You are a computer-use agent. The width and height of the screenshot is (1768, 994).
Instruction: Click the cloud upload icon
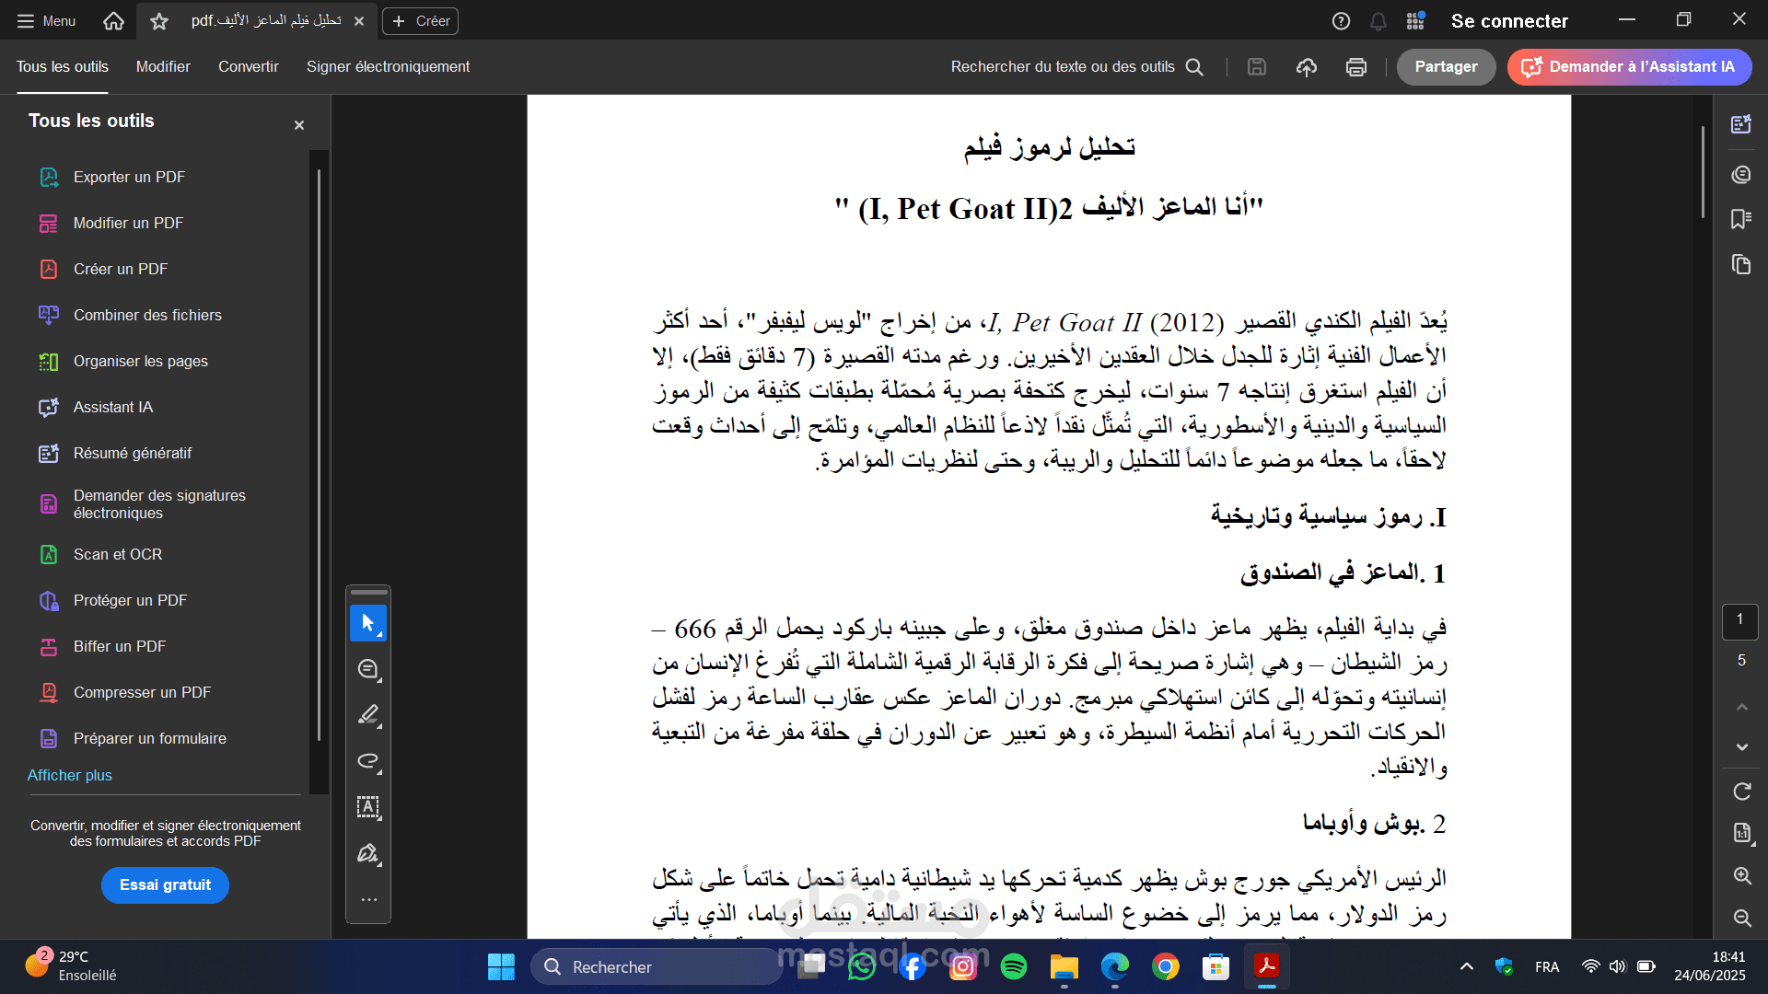[x=1307, y=66]
